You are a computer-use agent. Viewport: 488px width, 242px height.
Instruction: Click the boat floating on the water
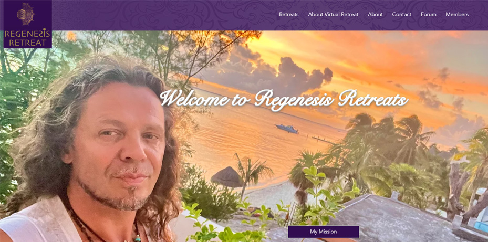click(287, 129)
